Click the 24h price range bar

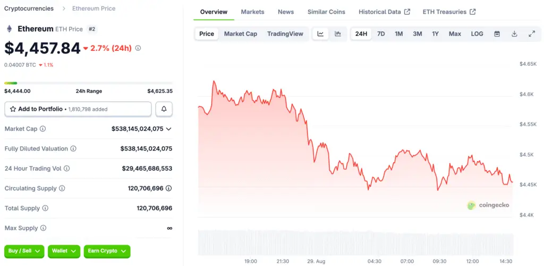[x=88, y=83]
